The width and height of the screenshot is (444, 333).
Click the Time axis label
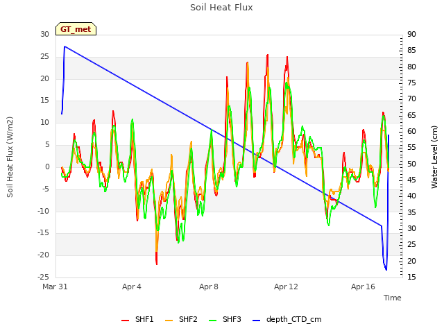(x=393, y=298)
